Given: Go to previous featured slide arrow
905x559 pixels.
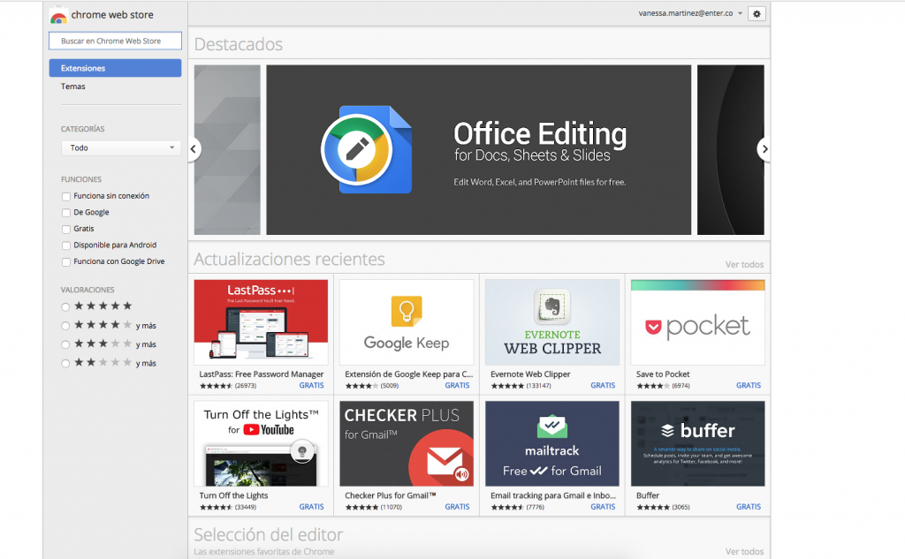Looking at the screenshot, I should pos(194,148).
